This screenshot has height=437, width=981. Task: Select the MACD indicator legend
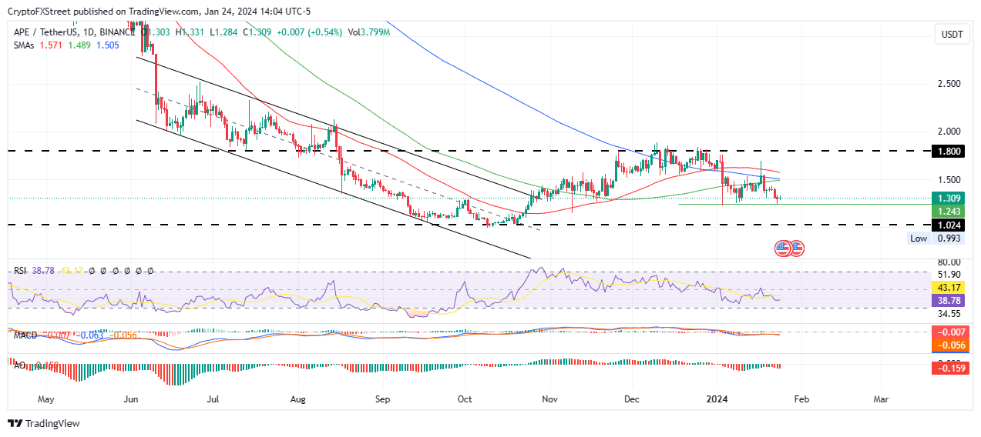pos(25,335)
